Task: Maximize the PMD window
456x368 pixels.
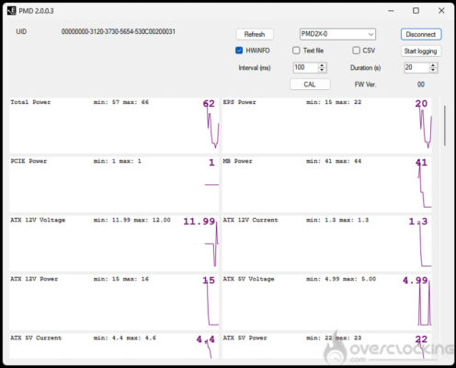Action: [x=416, y=11]
